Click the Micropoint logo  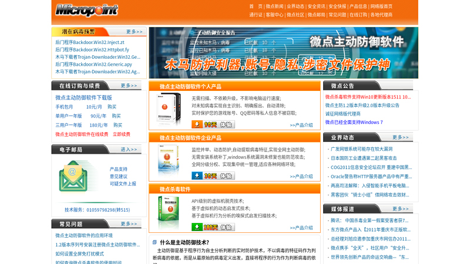coord(86,11)
